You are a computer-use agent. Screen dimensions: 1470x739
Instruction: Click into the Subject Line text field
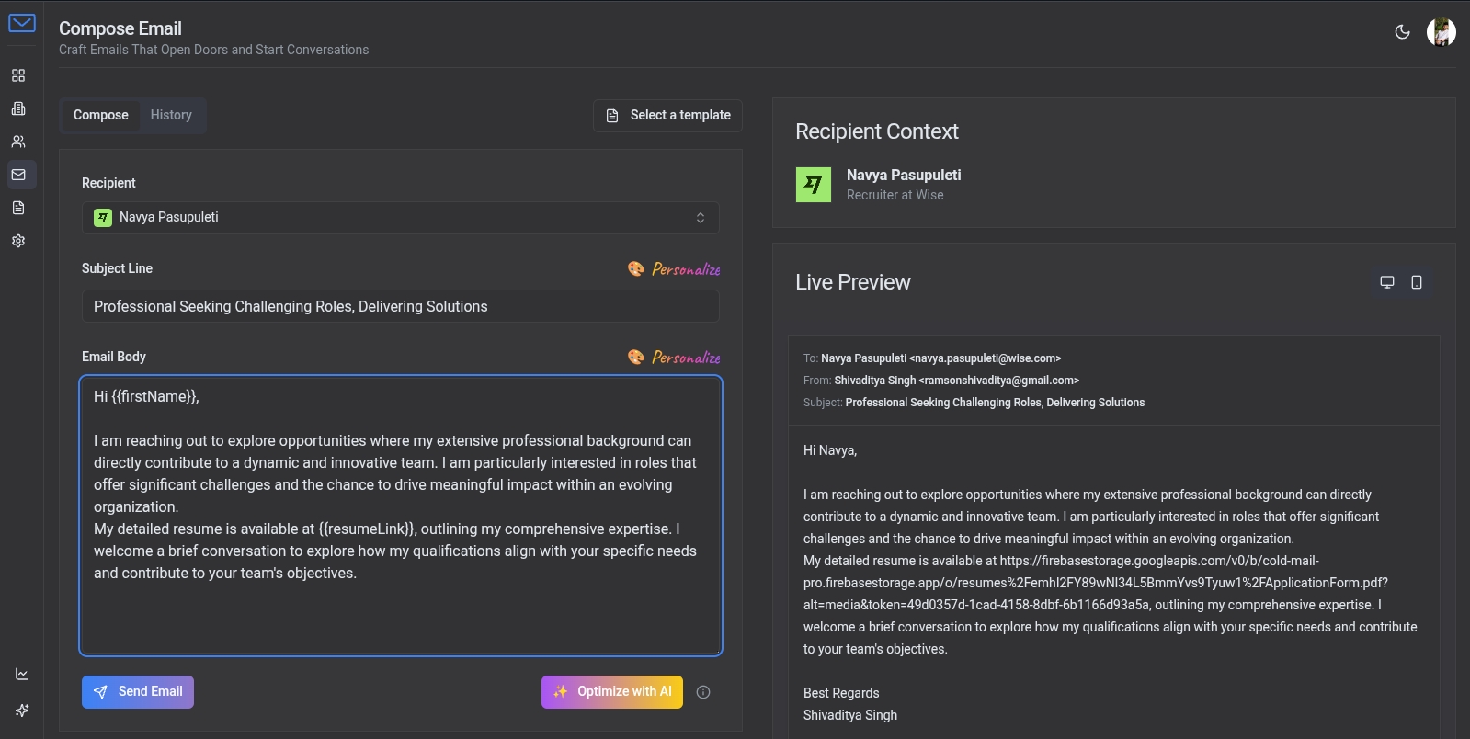400,307
